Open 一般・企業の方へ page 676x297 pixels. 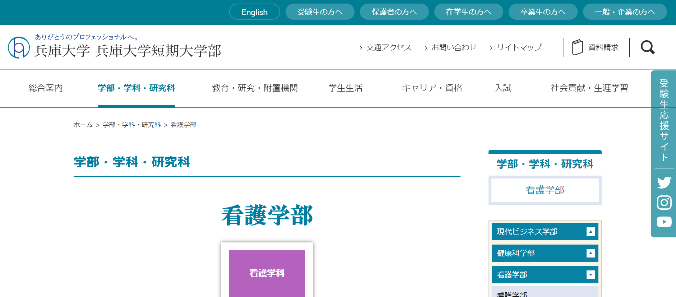(x=625, y=12)
